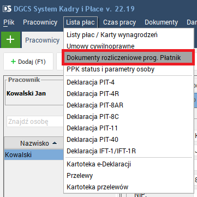The image size is (197, 197).
Task: Open Kartoteka przelewów
Action: (x=128, y=187)
